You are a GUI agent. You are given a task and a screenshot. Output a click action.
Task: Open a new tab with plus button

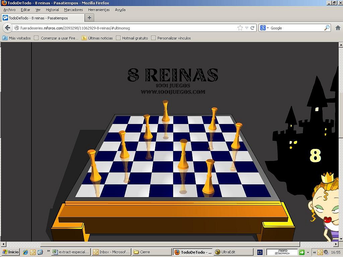tap(89, 18)
